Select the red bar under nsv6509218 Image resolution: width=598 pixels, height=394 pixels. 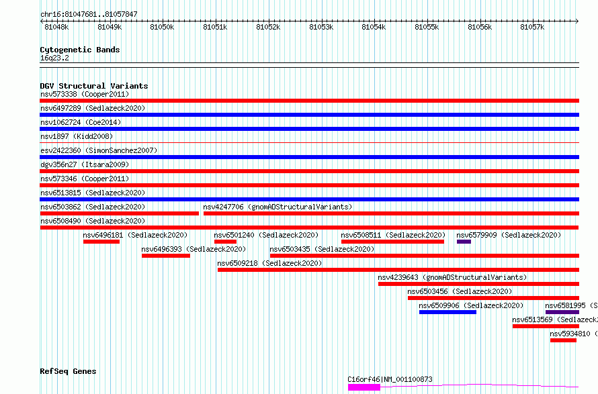[x=398, y=270]
